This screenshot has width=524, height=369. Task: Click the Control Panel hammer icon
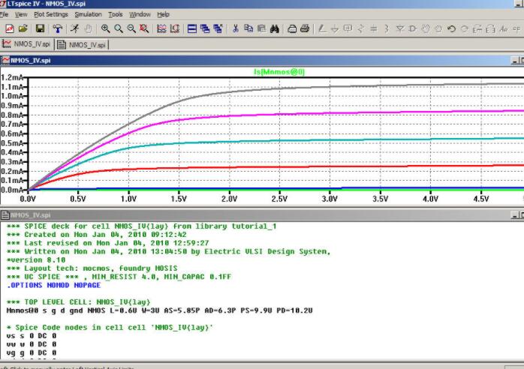(58, 28)
